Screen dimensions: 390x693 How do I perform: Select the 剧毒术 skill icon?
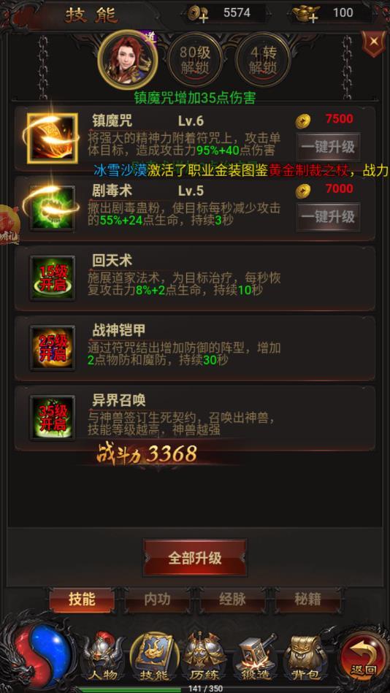click(52, 207)
